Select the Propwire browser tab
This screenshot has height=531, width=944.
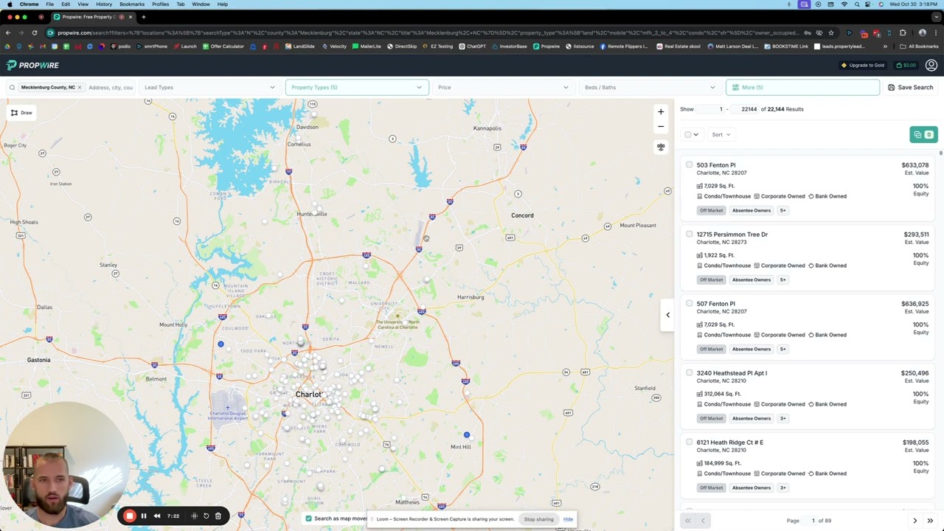coord(92,16)
